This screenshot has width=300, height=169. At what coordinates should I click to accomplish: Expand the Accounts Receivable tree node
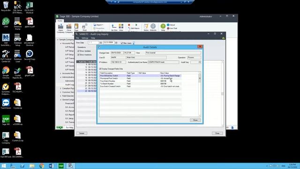click(61, 73)
